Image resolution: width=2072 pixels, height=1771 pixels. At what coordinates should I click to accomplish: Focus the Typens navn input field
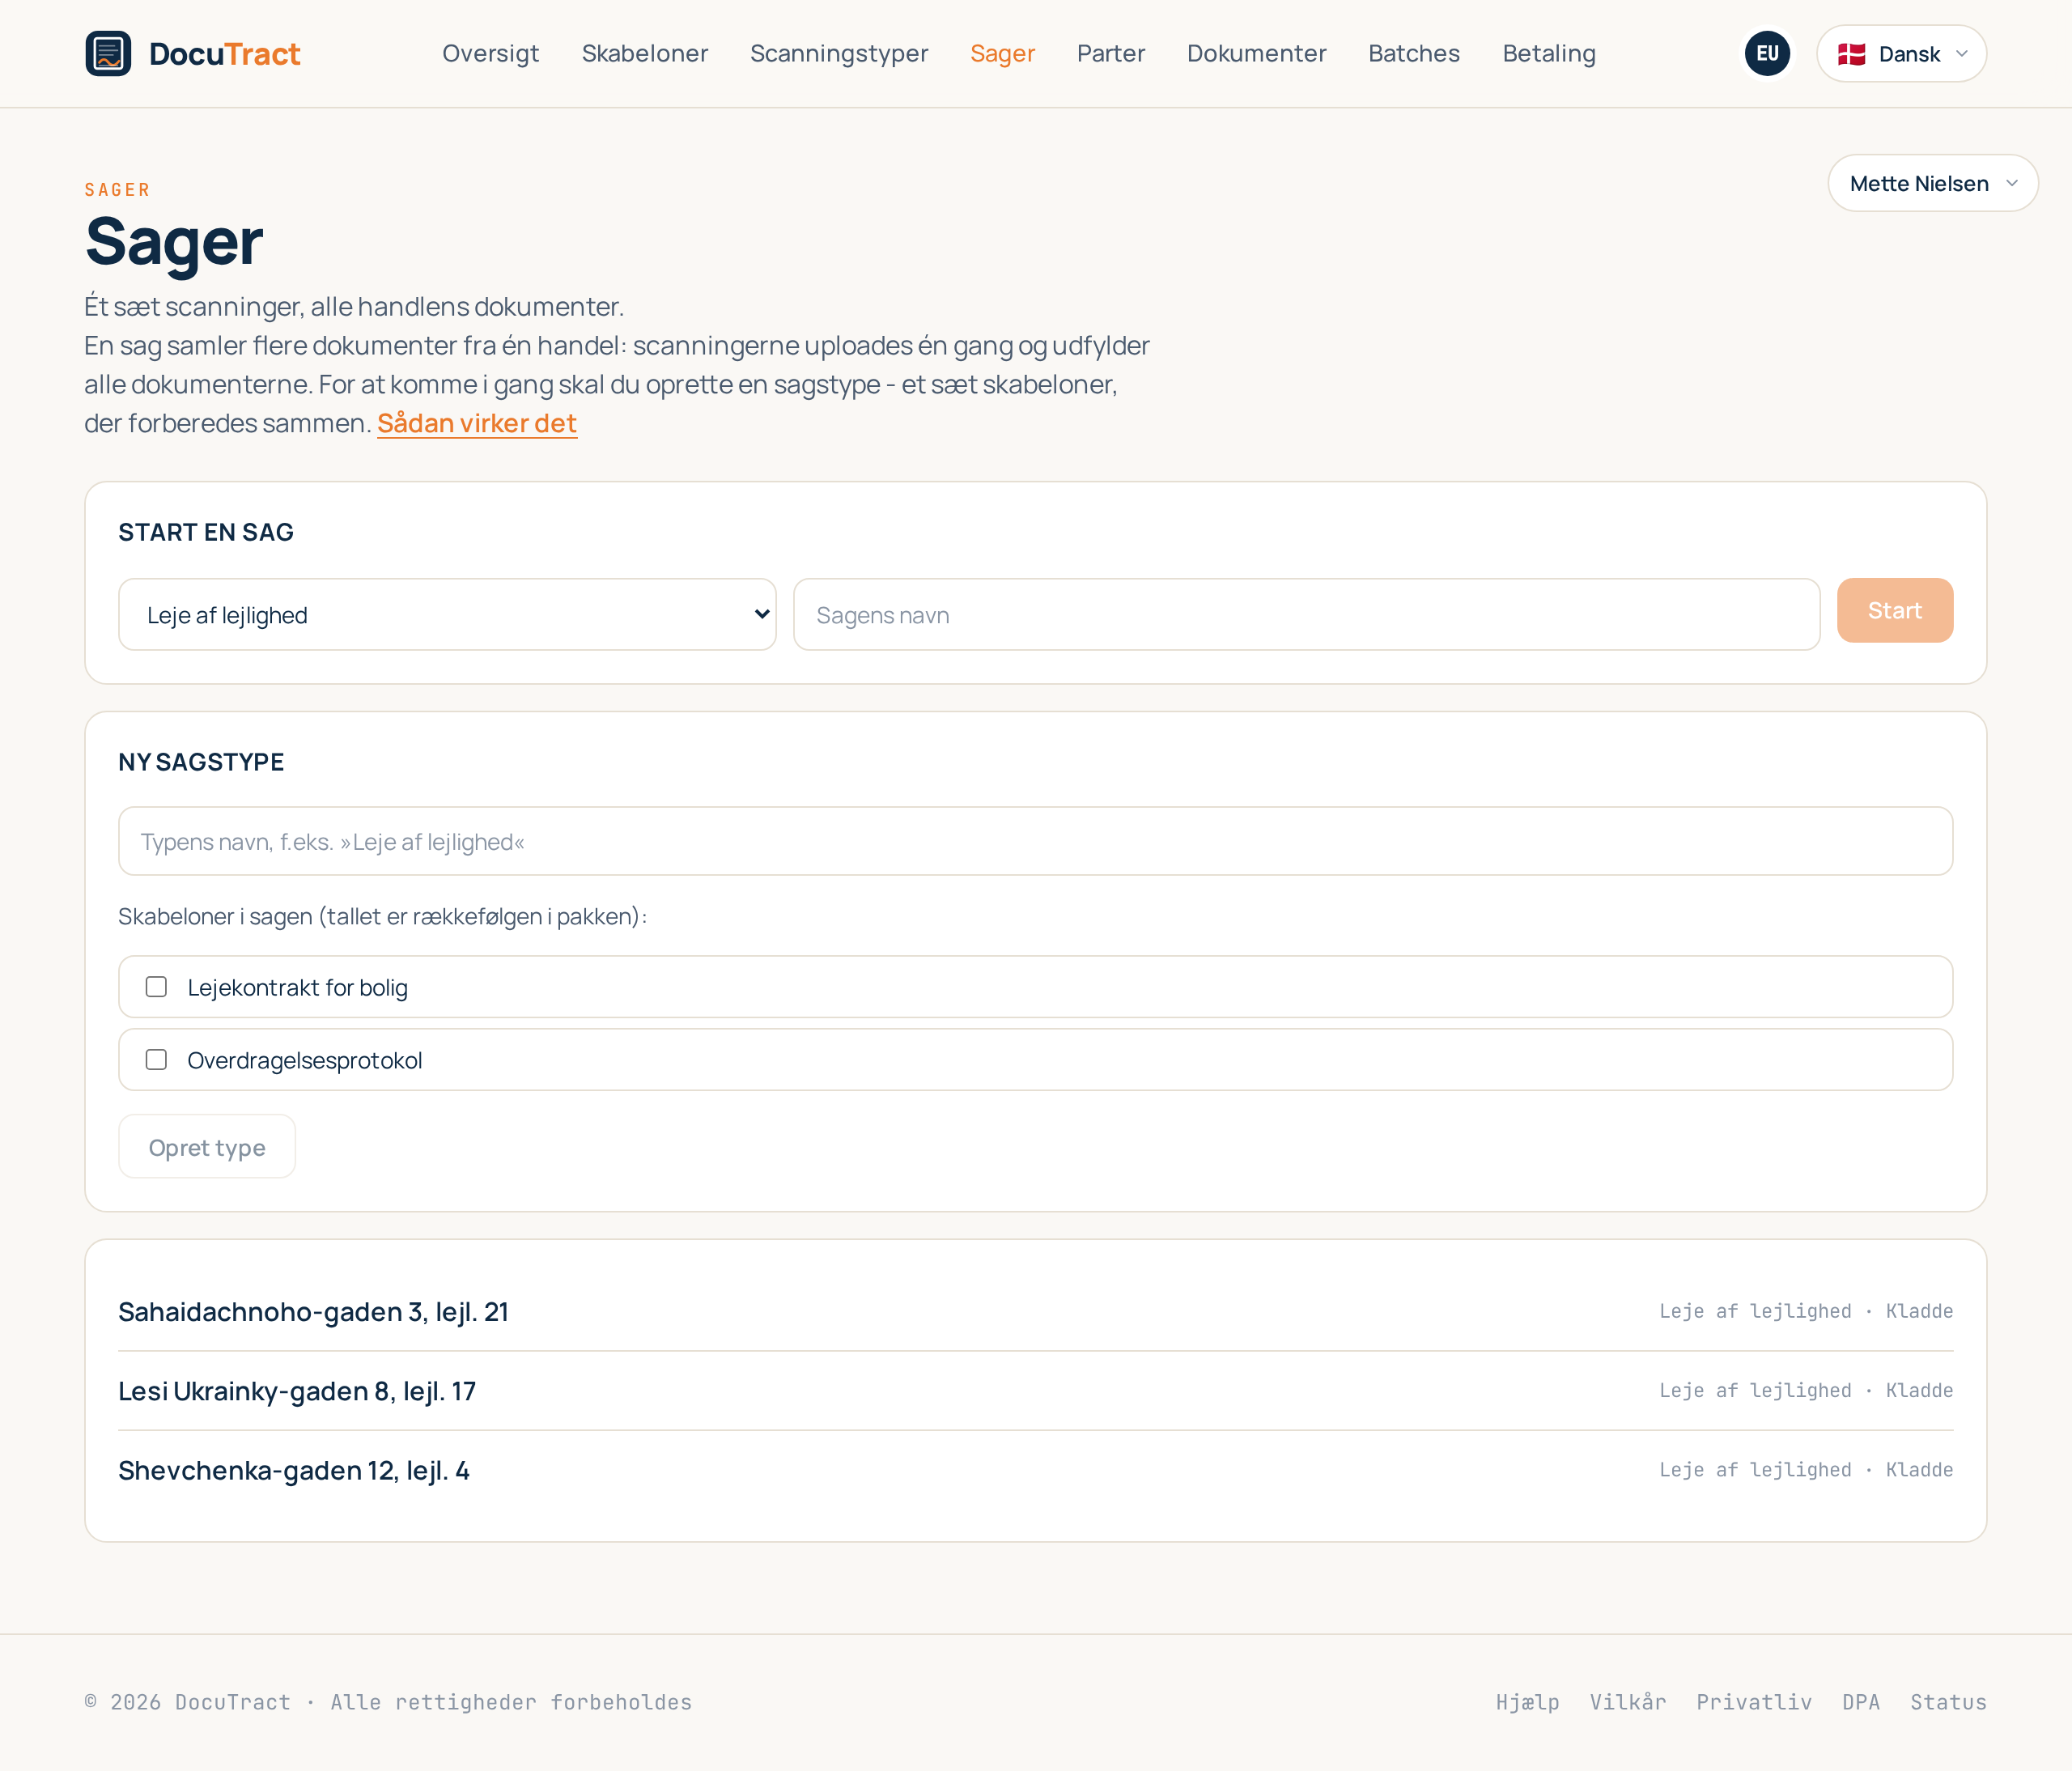pyautogui.click(x=1035, y=841)
